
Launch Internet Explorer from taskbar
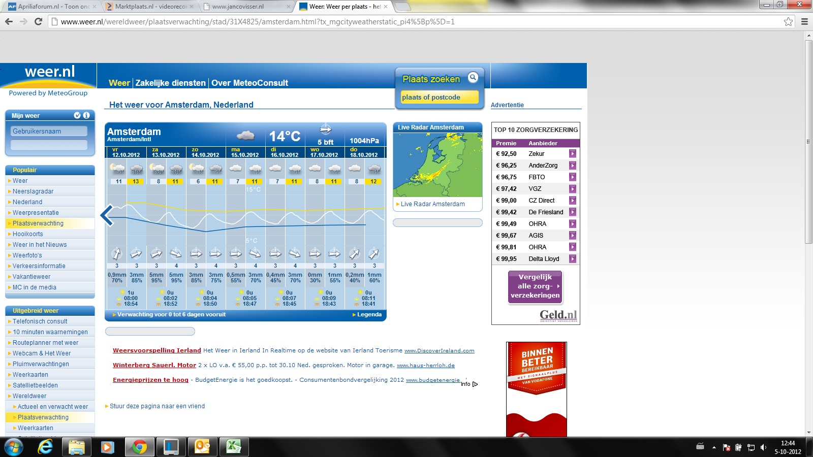click(x=45, y=447)
